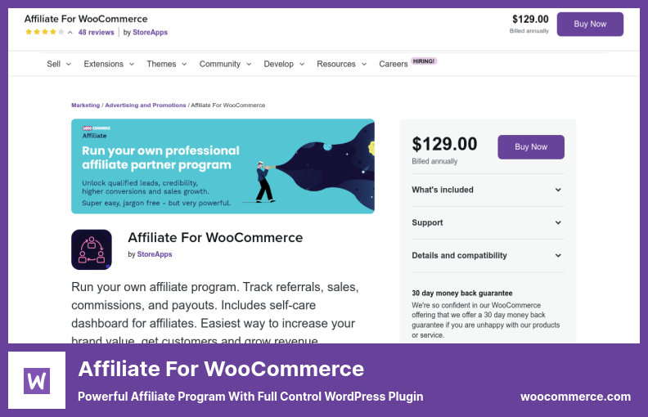Open Marketing breadcrumb link
Screen dimensions: 648x417
pyautogui.click(x=86, y=105)
